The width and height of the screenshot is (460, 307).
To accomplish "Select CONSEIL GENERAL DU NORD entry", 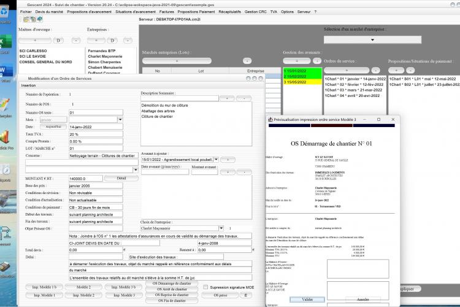I will 45,62.
